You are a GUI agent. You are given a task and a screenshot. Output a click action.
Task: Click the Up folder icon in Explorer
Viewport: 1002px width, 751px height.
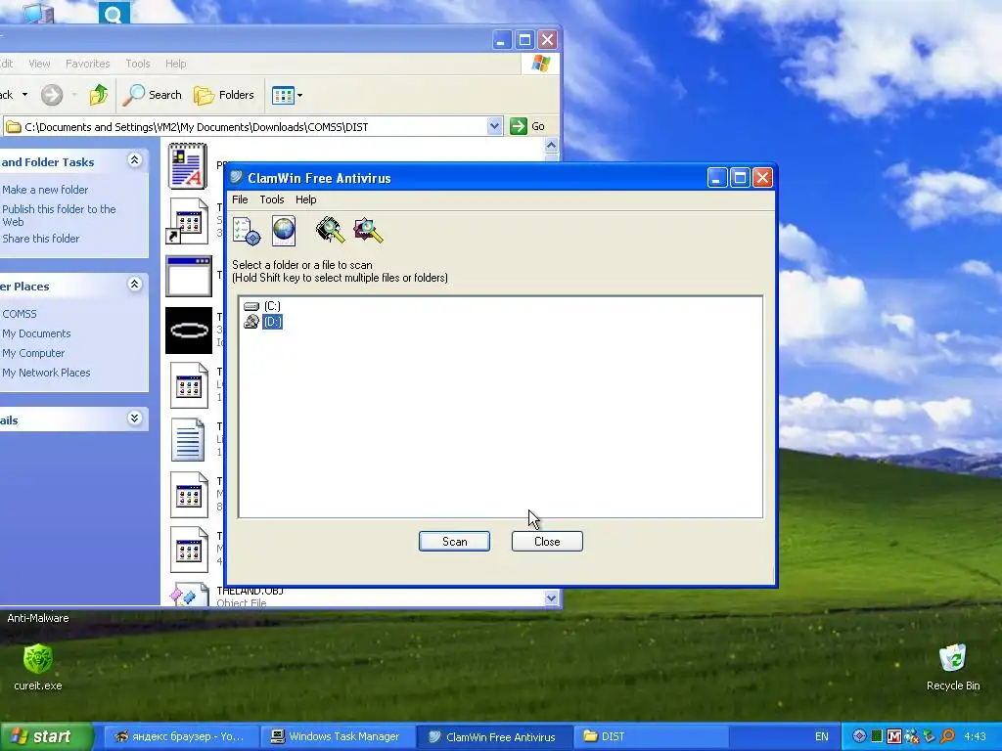point(99,95)
